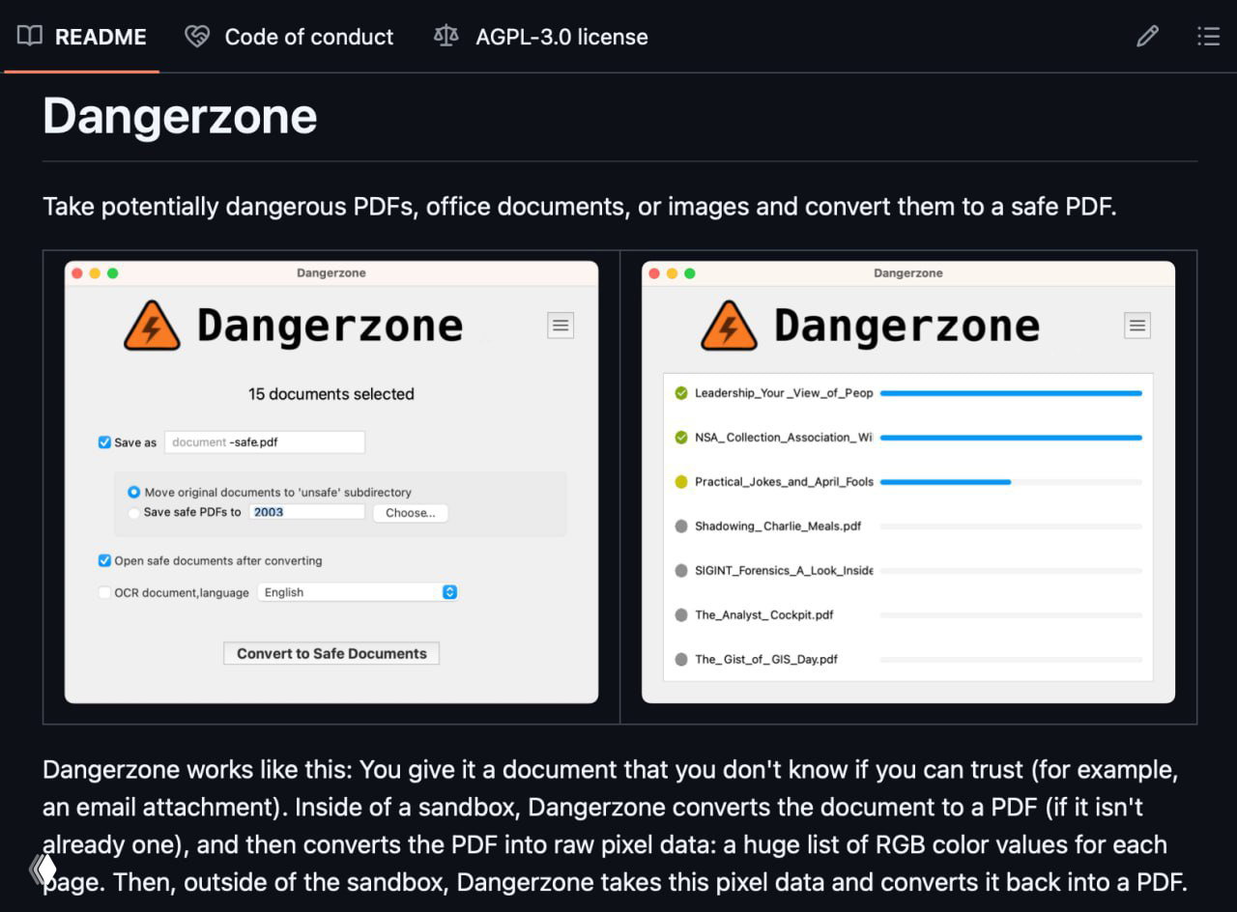This screenshot has width=1237, height=912.
Task: Uncheck Open safe documents after converting
Action: (104, 560)
